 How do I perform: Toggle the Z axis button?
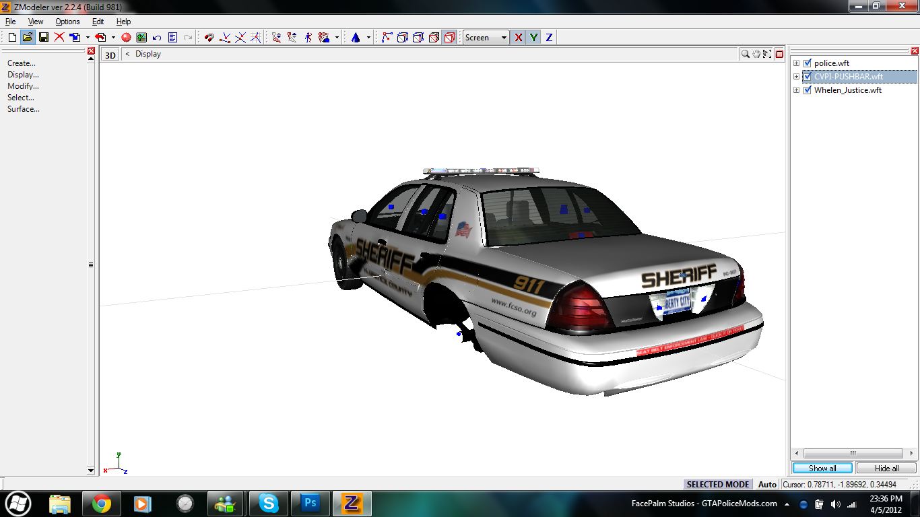point(549,38)
